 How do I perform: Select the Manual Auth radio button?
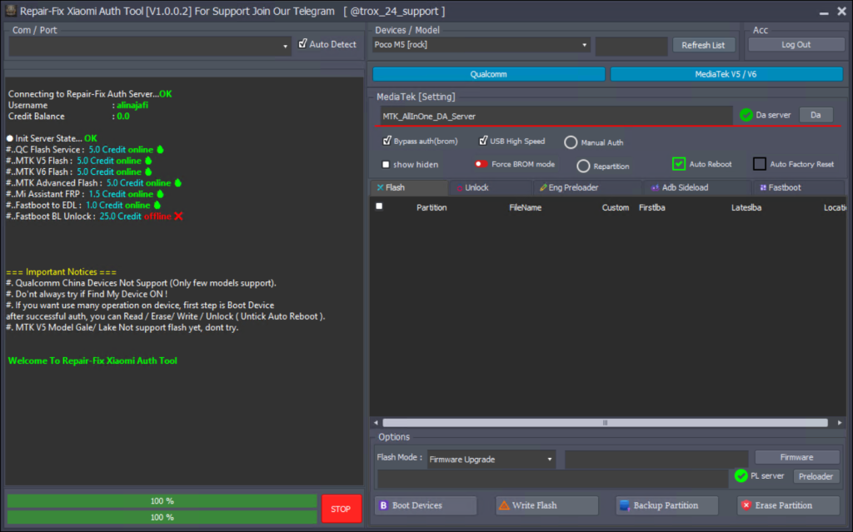pos(571,142)
